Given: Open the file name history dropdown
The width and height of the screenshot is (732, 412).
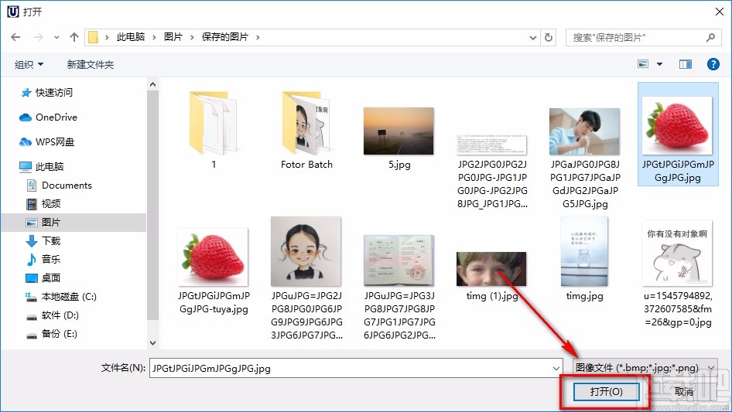Looking at the screenshot, I should click(x=556, y=368).
